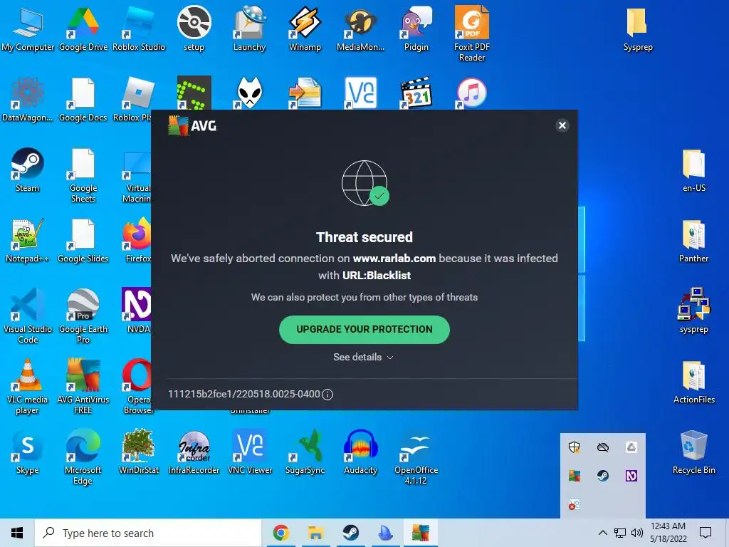The width and height of the screenshot is (729, 547).
Task: Open Steam desktop shortcut
Action: tap(28, 170)
